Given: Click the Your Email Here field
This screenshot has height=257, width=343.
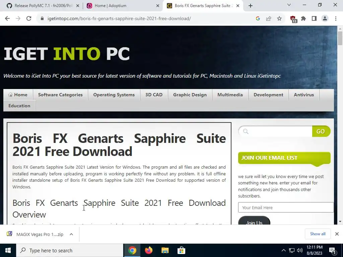Looking at the screenshot, I should tap(286, 207).
